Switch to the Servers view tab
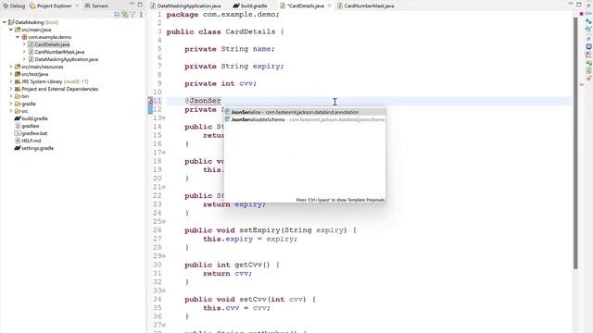This screenshot has height=333, width=593. (x=96, y=6)
